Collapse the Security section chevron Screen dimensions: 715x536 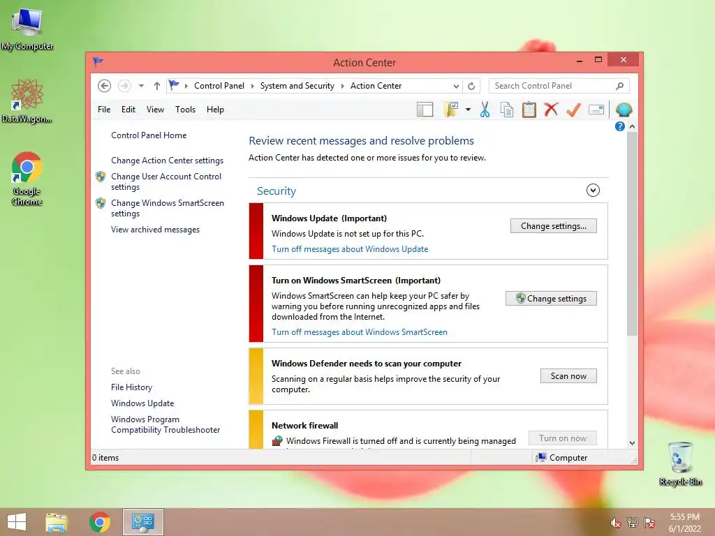click(593, 190)
